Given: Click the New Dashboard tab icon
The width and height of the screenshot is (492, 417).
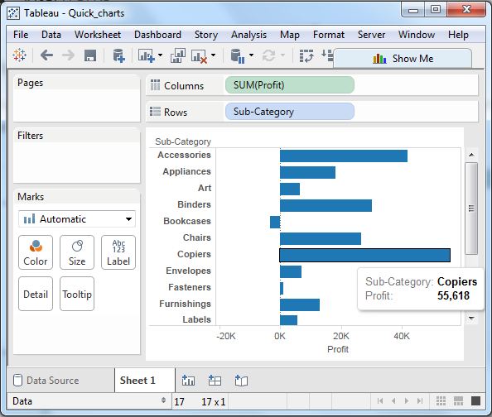Looking at the screenshot, I should (215, 381).
